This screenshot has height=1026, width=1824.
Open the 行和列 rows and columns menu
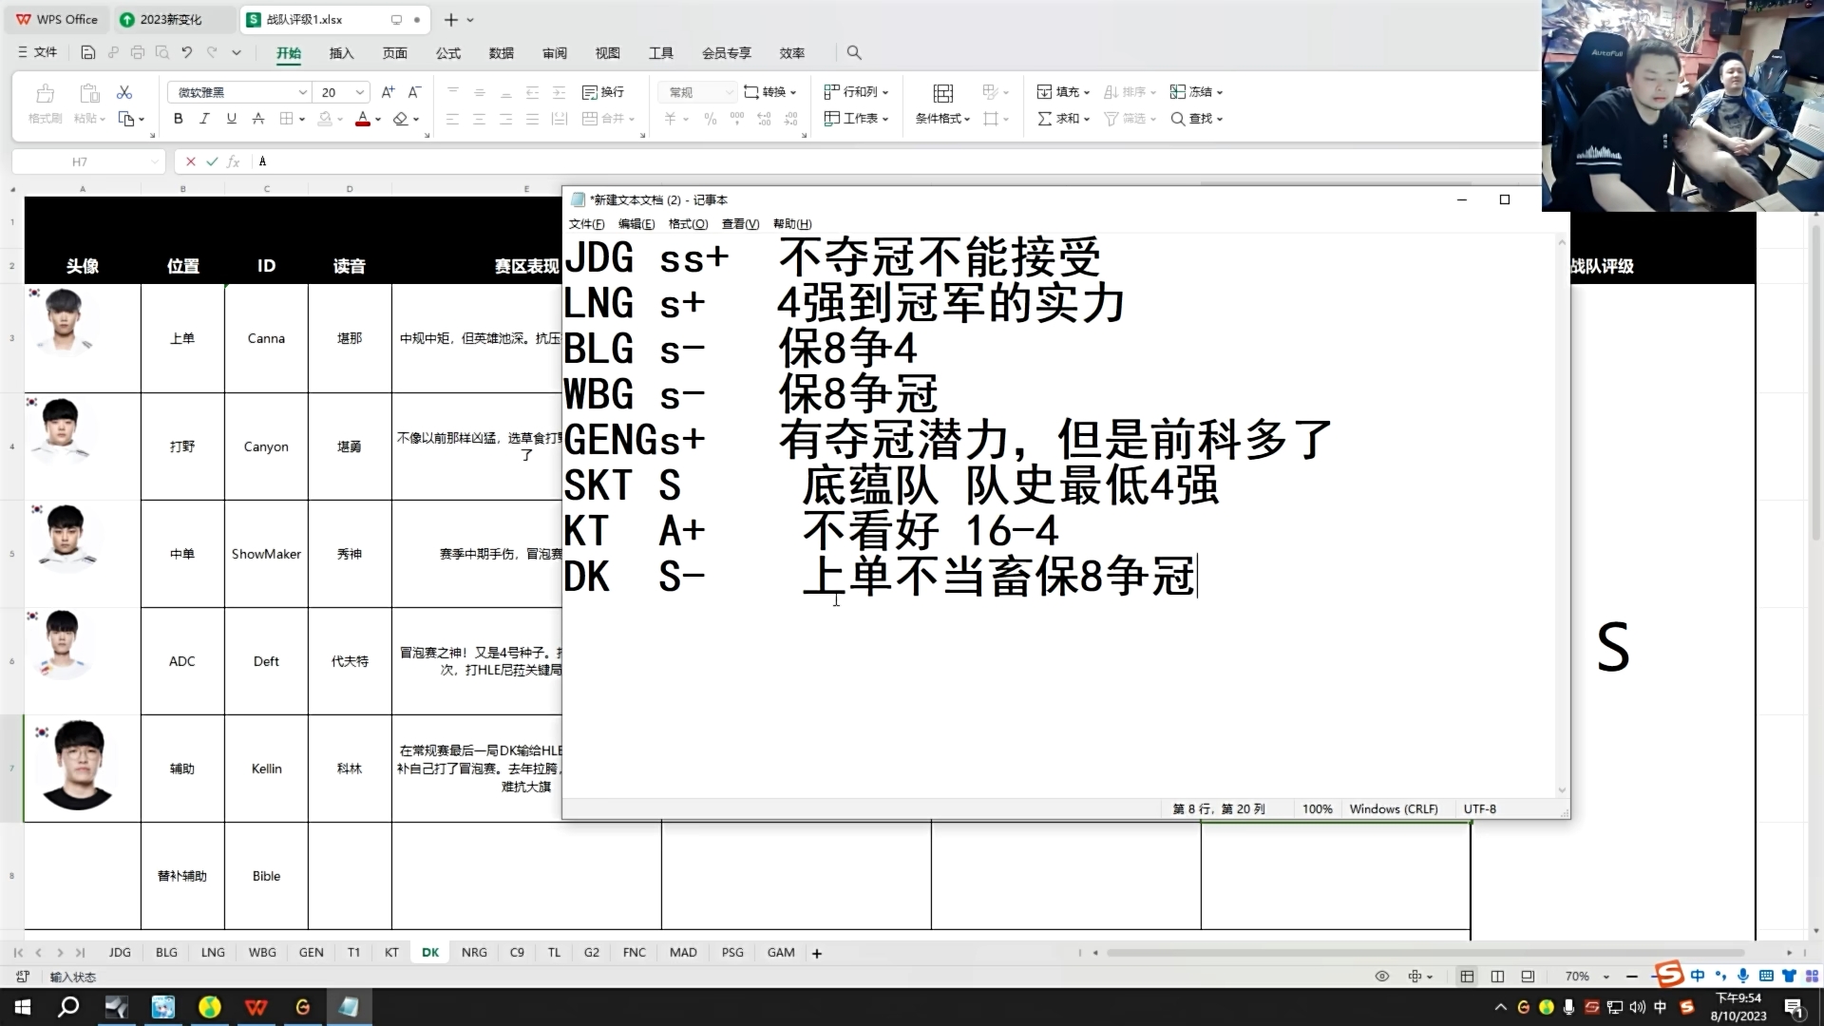(856, 92)
